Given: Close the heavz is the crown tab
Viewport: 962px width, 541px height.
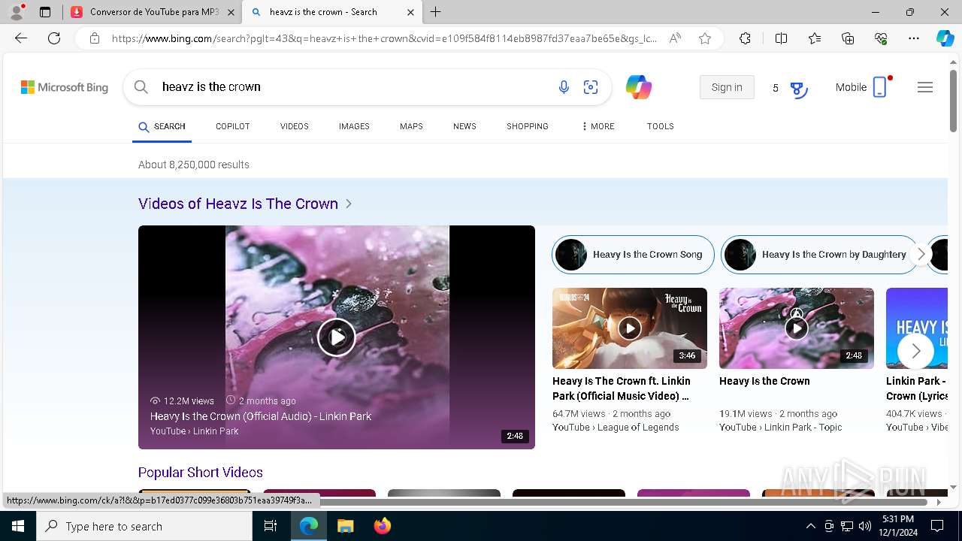Looking at the screenshot, I should (x=410, y=12).
